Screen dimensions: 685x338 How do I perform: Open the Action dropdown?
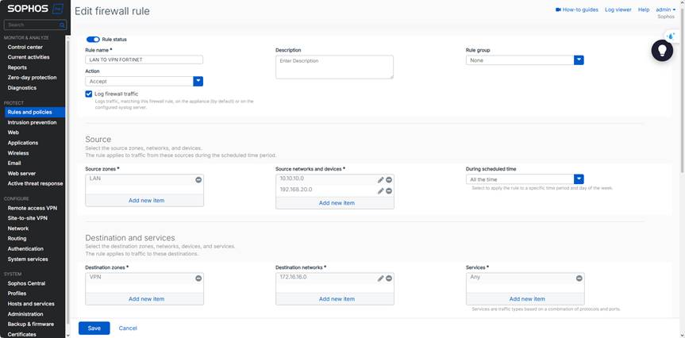tap(198, 81)
